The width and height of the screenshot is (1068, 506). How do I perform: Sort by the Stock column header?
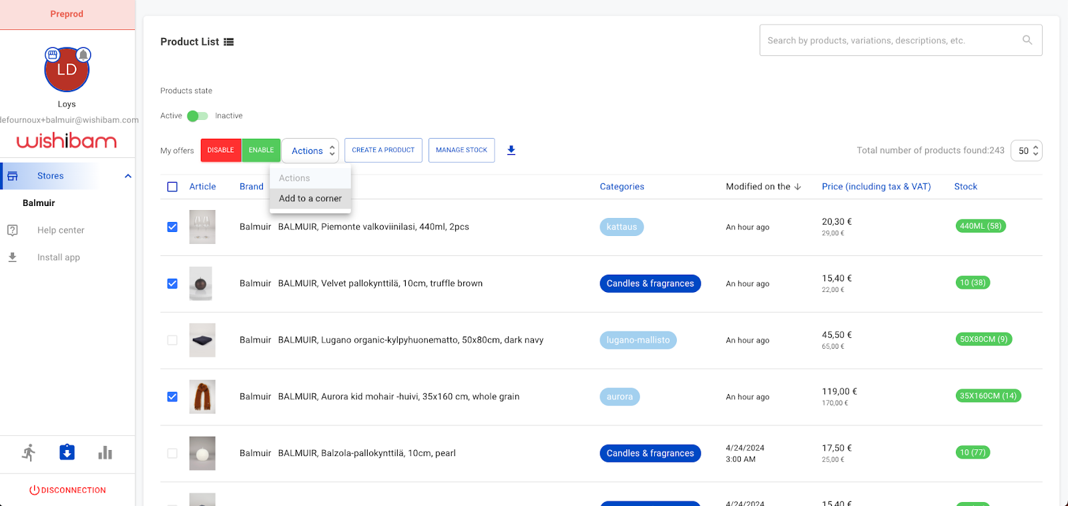[x=966, y=187]
